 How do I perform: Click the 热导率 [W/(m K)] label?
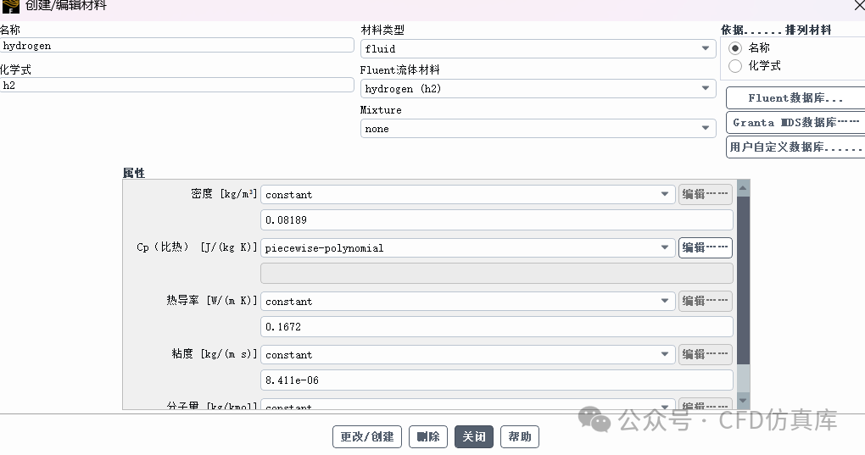pos(212,301)
